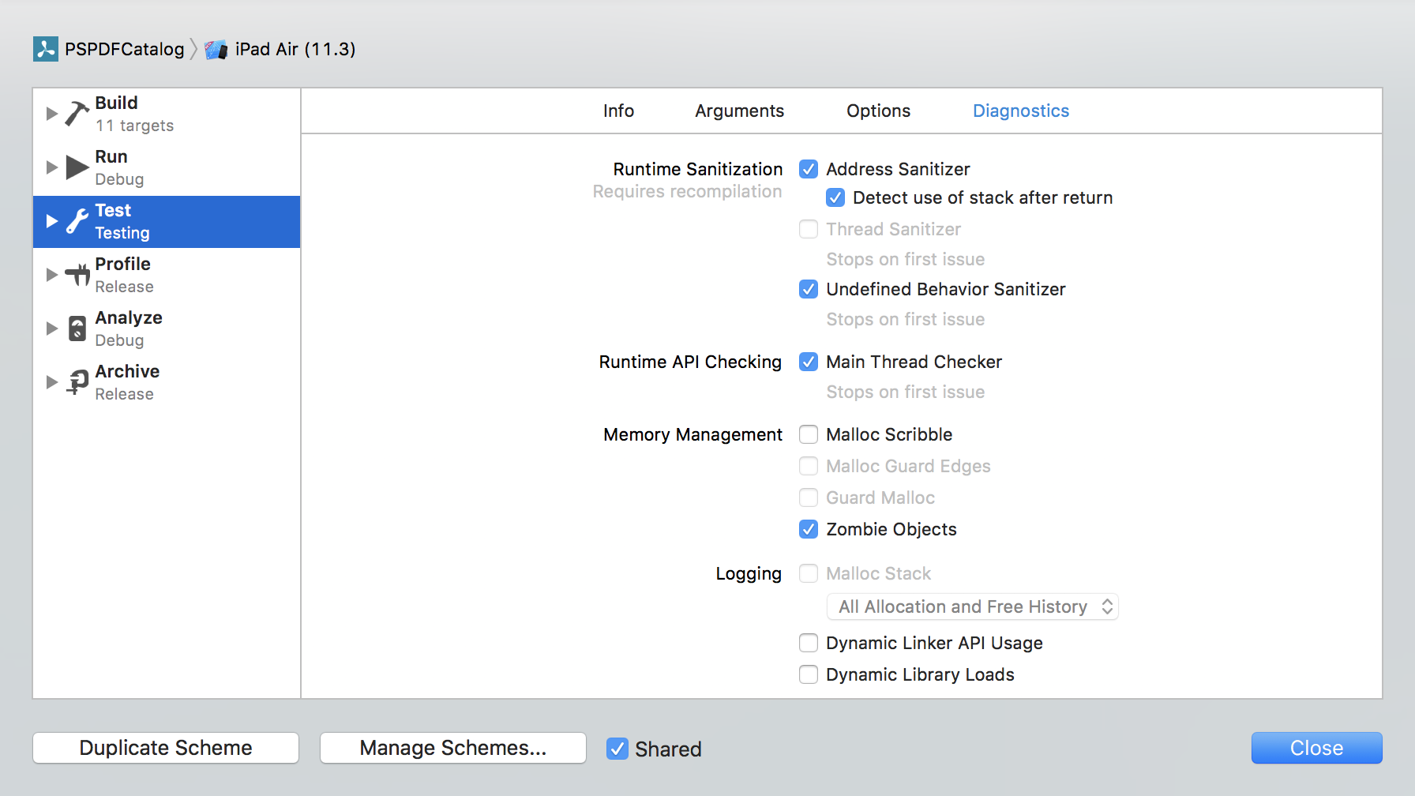Enable Malloc Scribble

point(808,434)
